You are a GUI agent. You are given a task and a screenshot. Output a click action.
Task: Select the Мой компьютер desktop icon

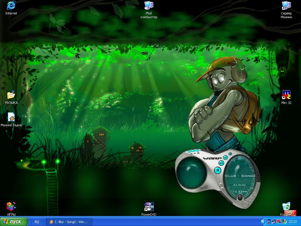(x=149, y=10)
